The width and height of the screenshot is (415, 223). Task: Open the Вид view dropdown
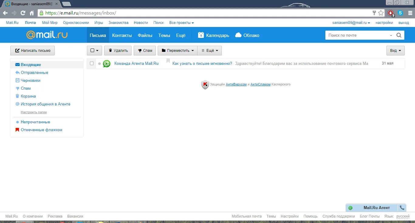pyautogui.click(x=396, y=51)
